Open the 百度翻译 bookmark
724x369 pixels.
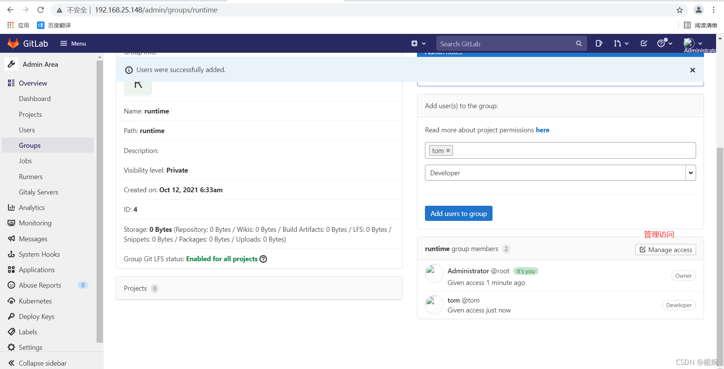pos(54,25)
